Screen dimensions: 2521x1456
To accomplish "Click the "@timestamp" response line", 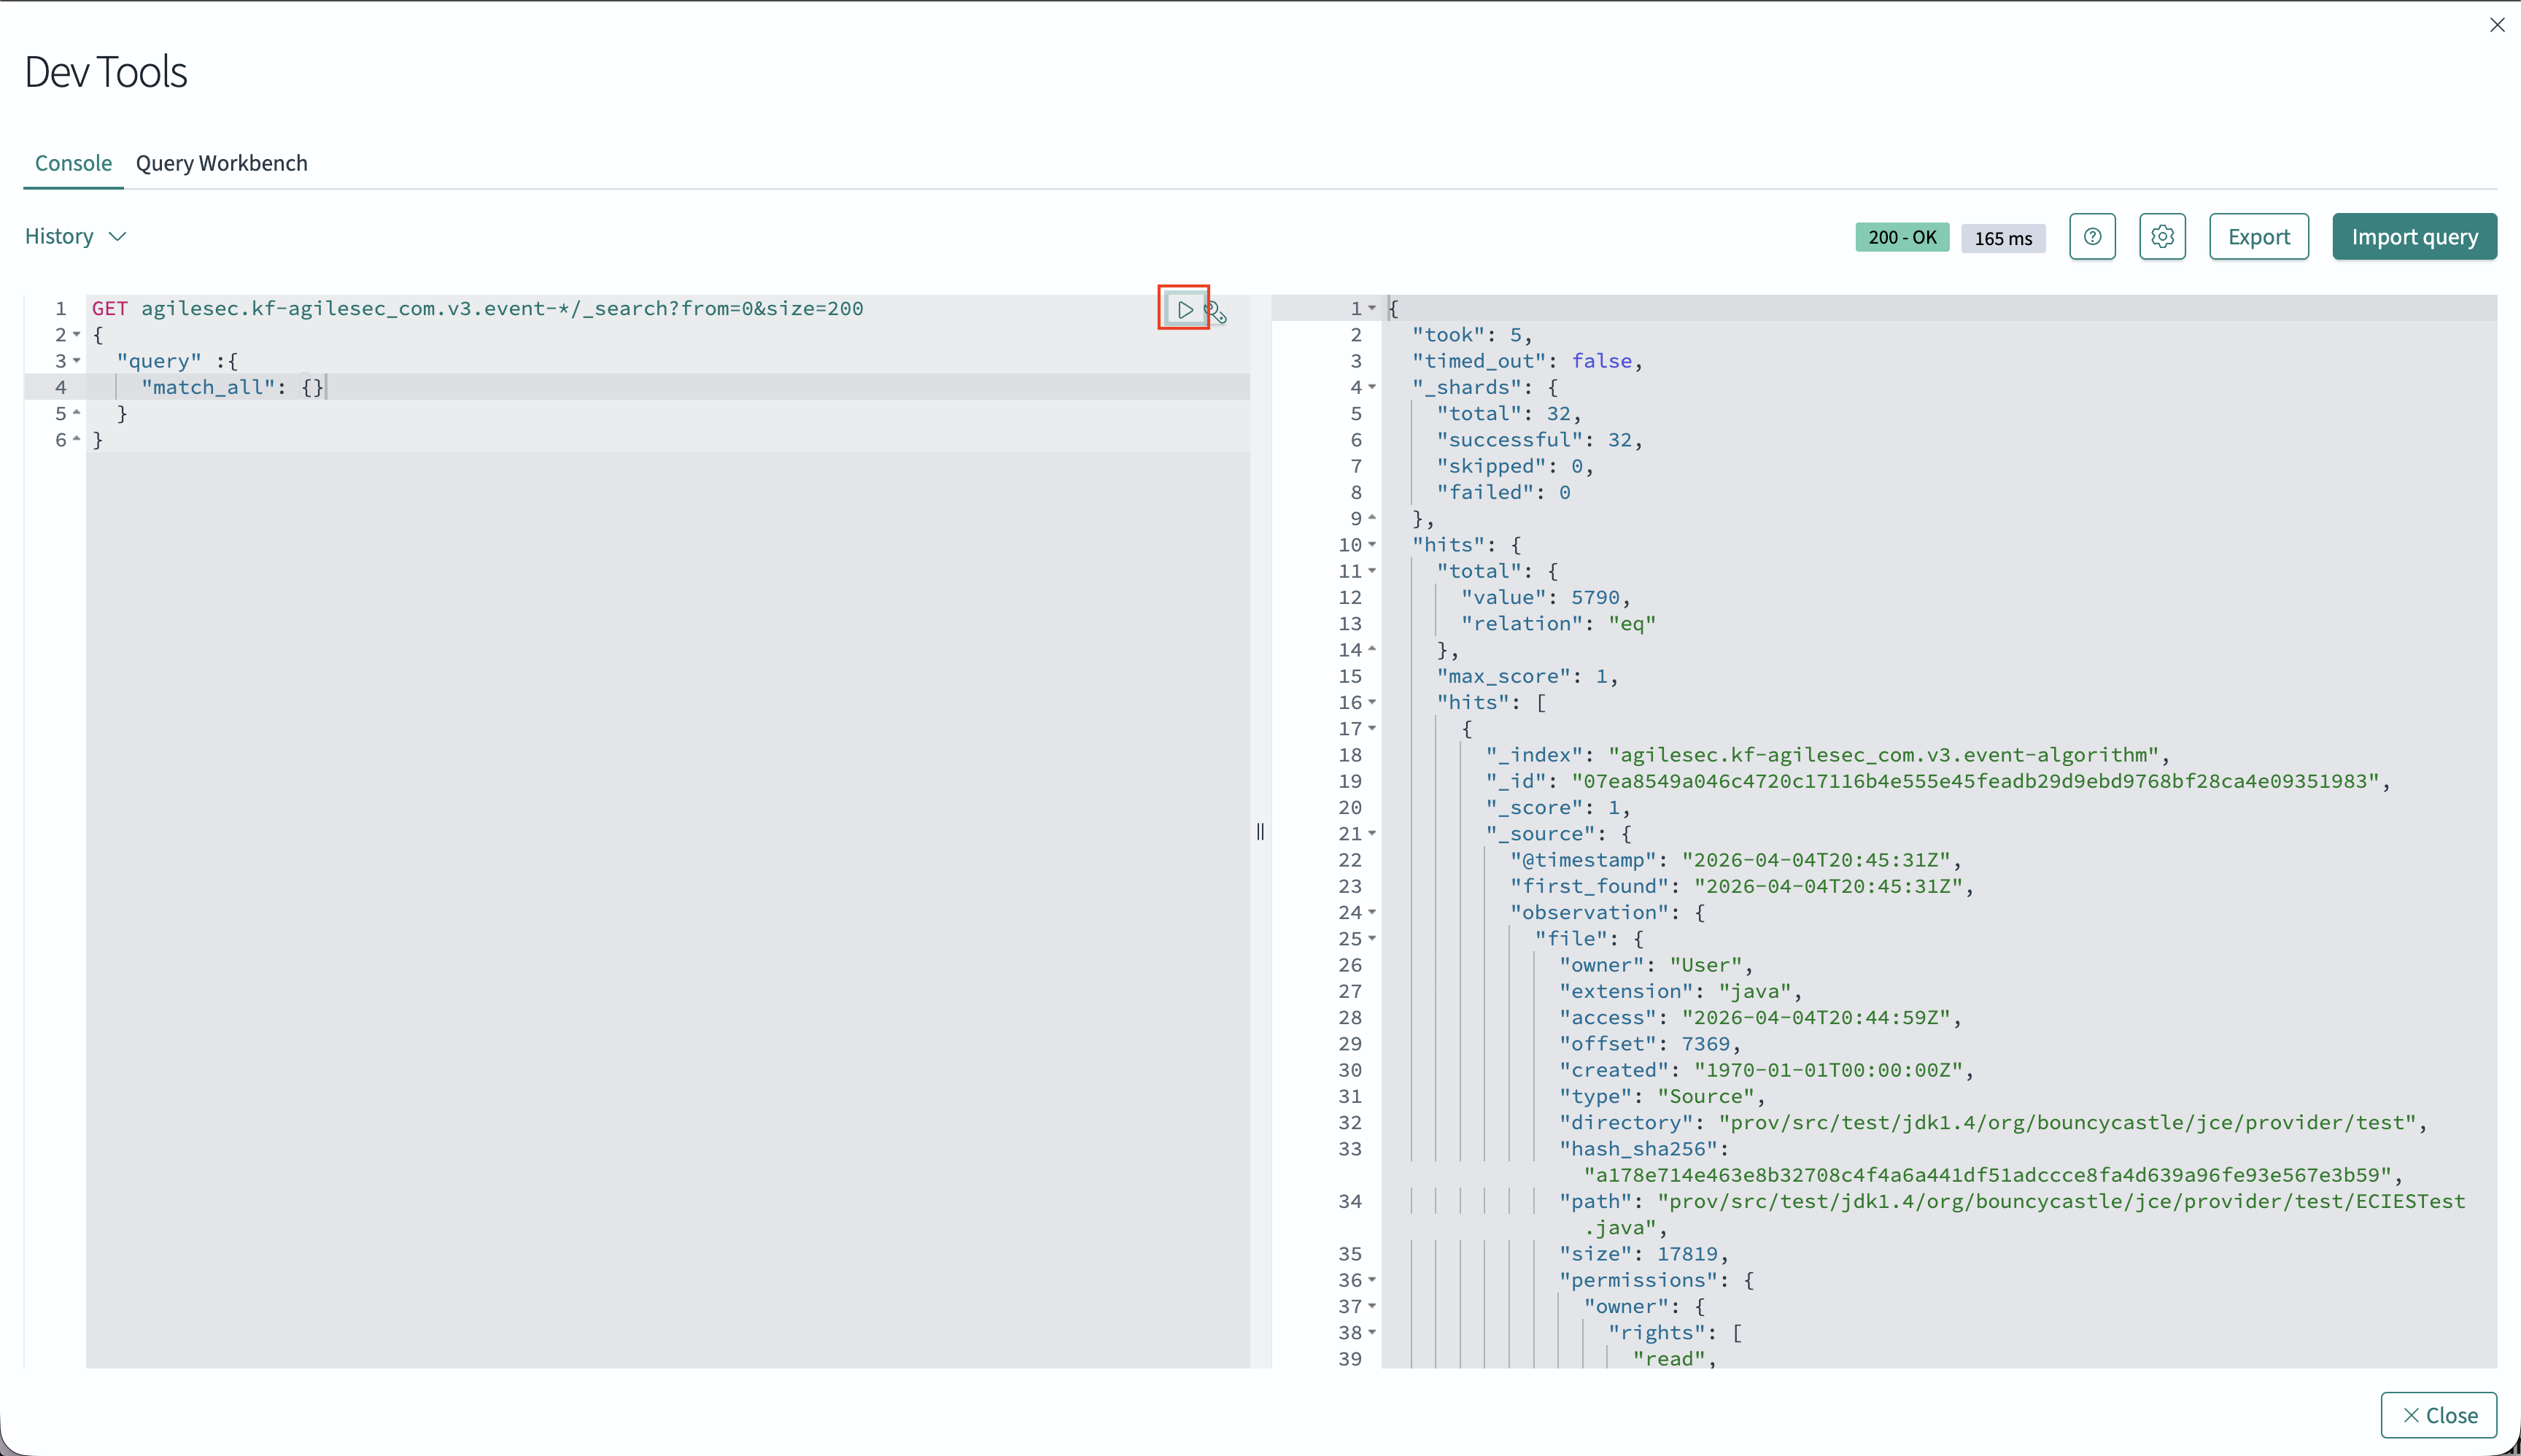I will (1735, 860).
